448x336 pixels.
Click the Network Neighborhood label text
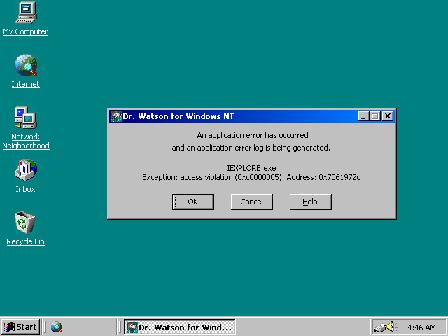pos(26,141)
